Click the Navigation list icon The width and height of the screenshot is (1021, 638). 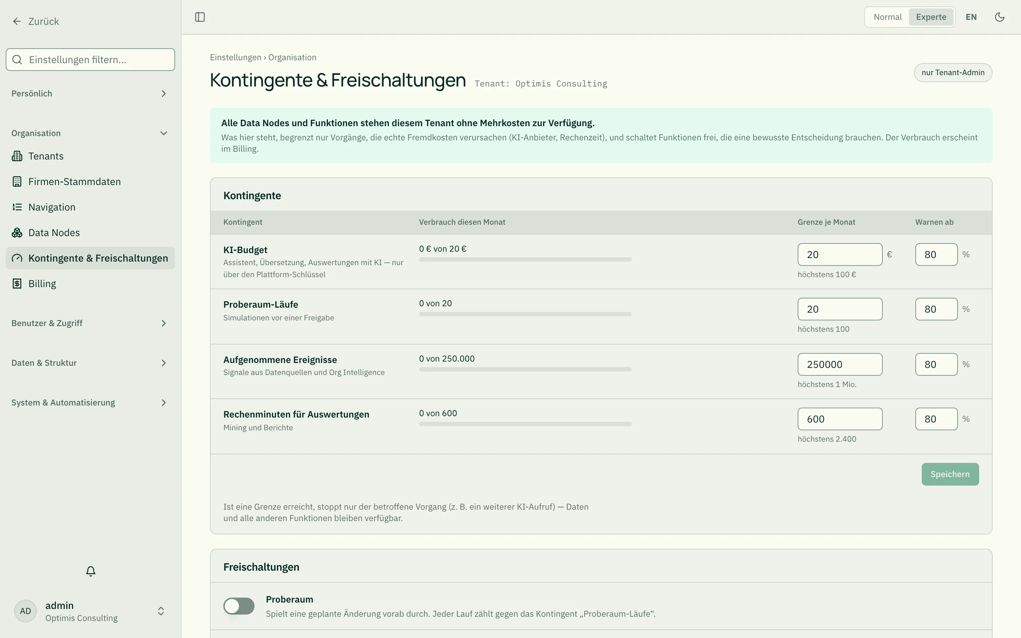pos(17,207)
